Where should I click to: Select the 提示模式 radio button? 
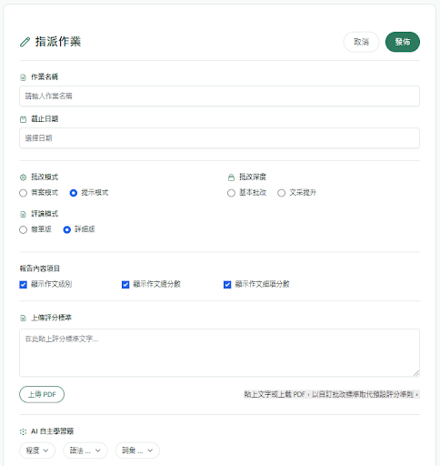point(74,193)
